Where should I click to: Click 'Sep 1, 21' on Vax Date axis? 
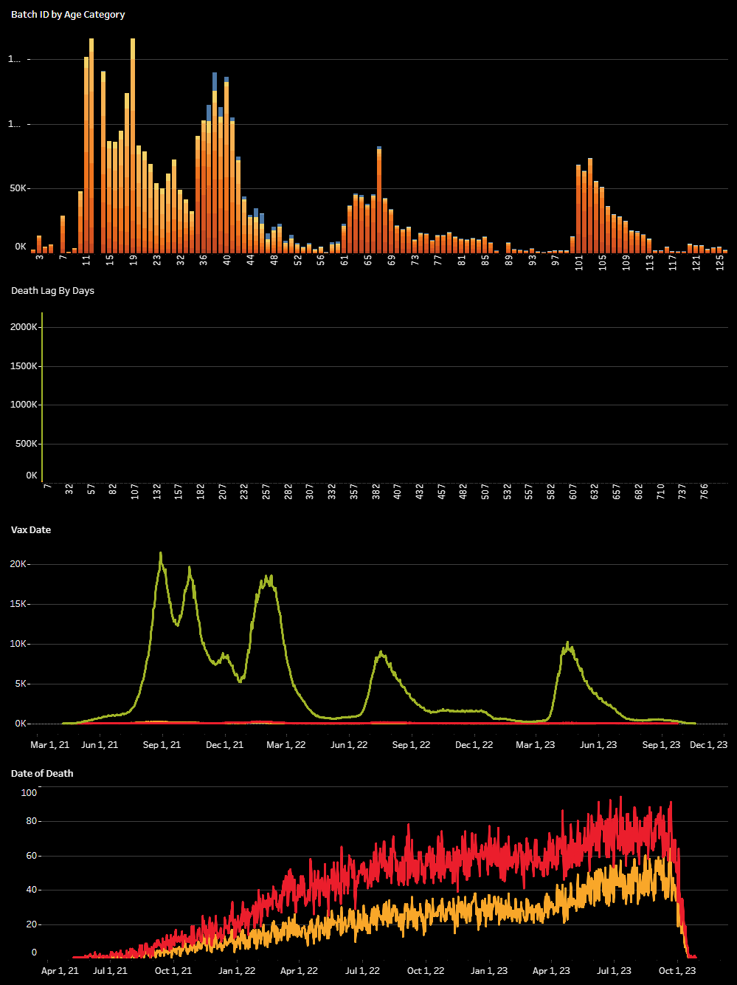(x=162, y=745)
